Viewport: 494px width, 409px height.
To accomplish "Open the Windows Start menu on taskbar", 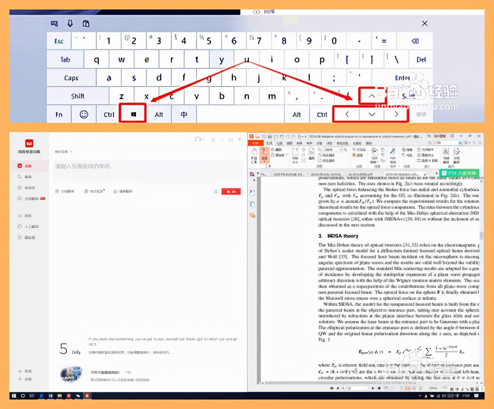I will (14, 396).
